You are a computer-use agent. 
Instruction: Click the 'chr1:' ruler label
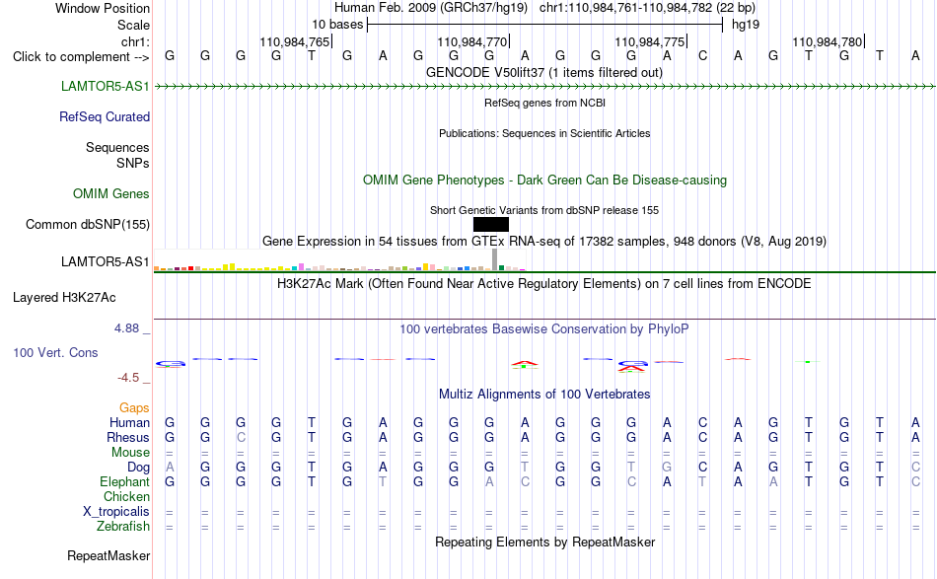click(x=136, y=41)
